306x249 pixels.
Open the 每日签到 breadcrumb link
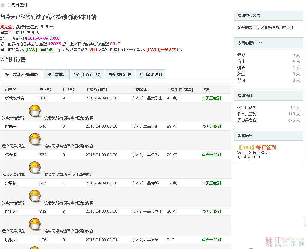[x=19, y=5]
